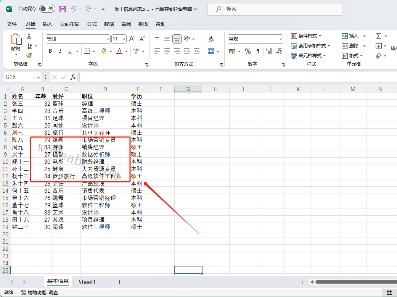Viewport: 397px width, 297px height.
Task: Add a new sheet with plus button
Action: coord(119,282)
